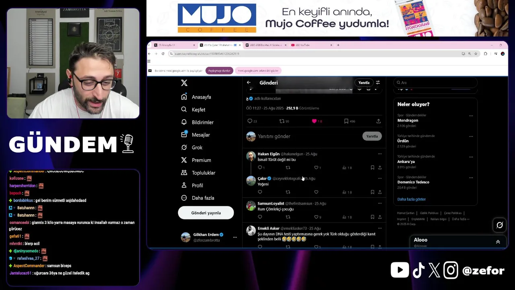Open options for the Domenico Tedesco trend
The height and width of the screenshot is (290, 515).
471,177
